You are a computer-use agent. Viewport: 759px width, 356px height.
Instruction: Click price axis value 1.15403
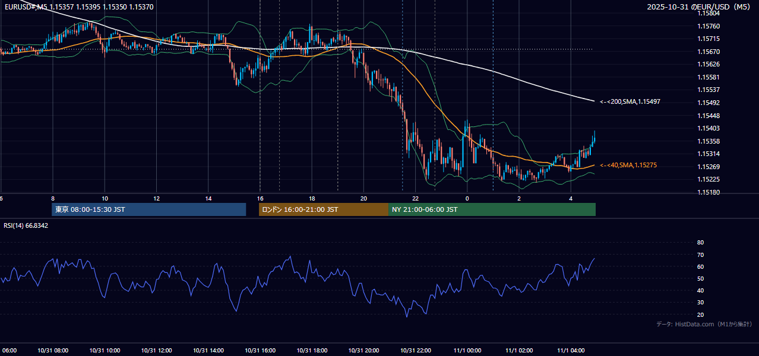[709, 128]
